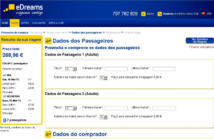Viewport: 214px width, 139px height.
Task: Open Passageiro 2 number of bags dropdown
Action: click(103, 117)
